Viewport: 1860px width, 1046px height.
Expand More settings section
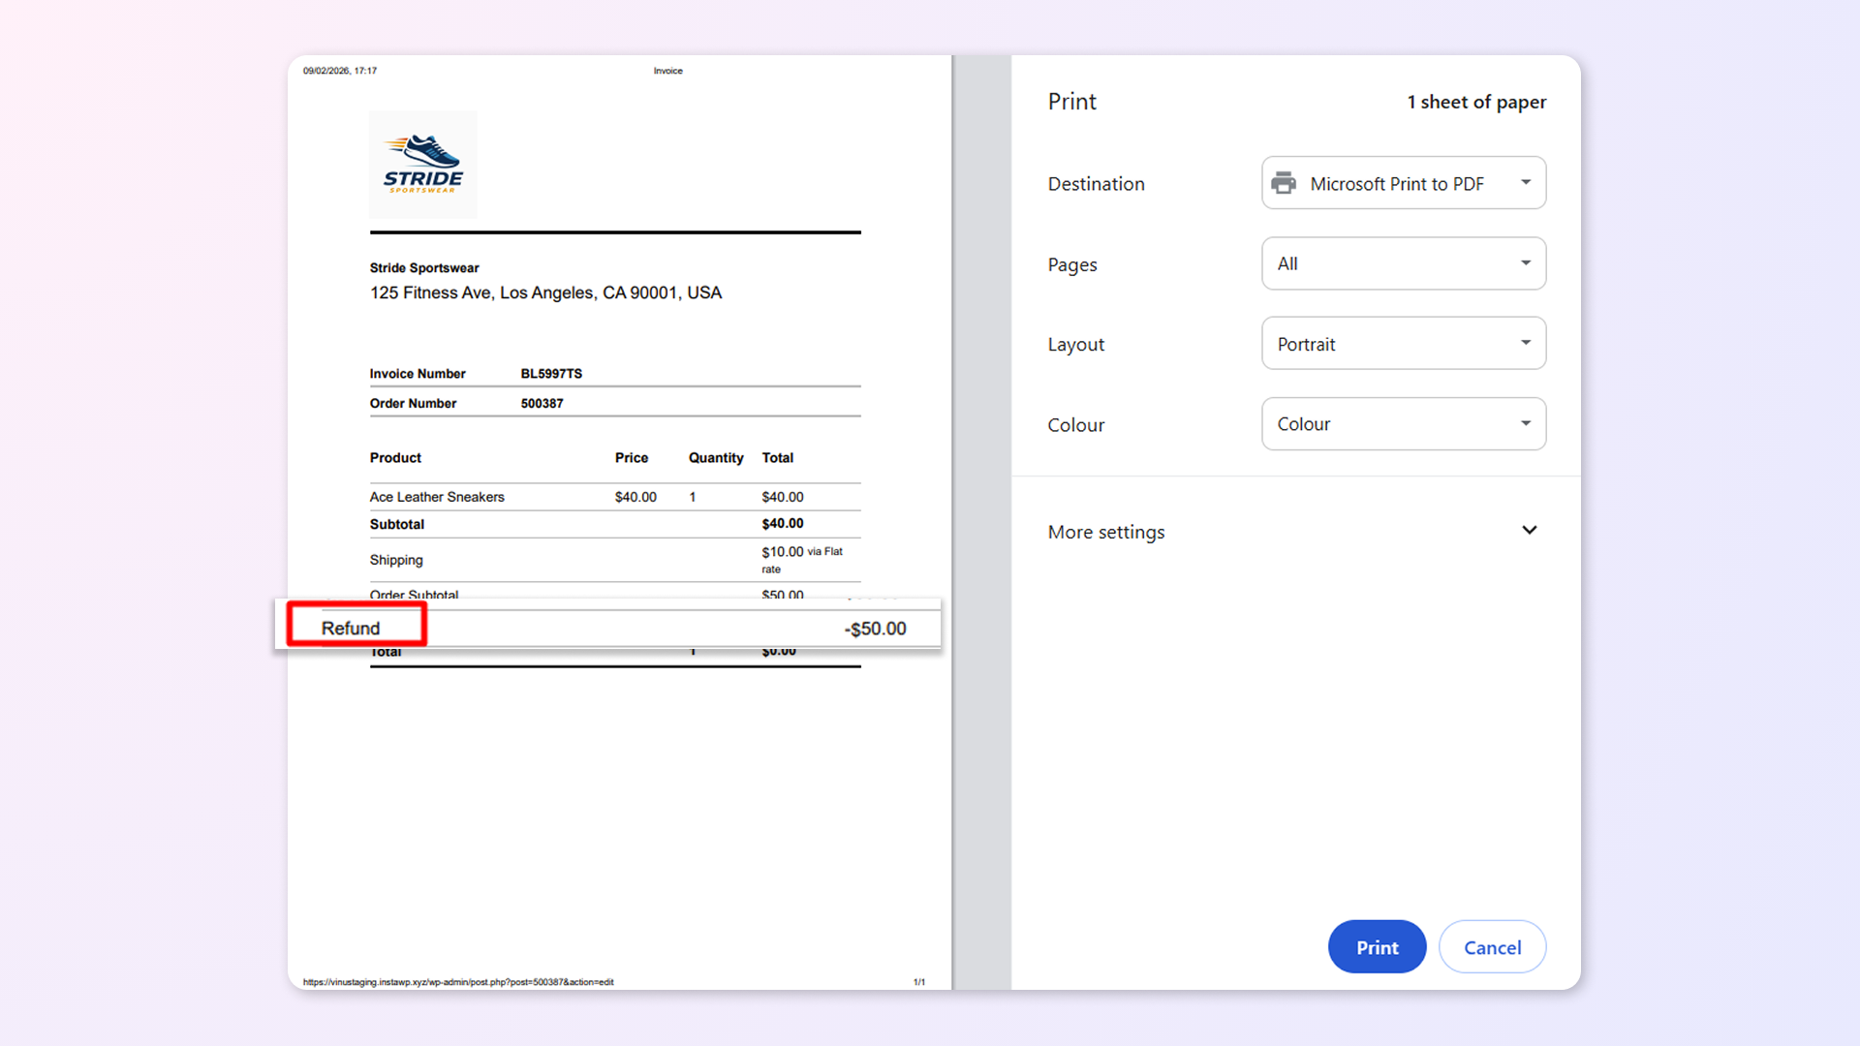[x=1106, y=532]
